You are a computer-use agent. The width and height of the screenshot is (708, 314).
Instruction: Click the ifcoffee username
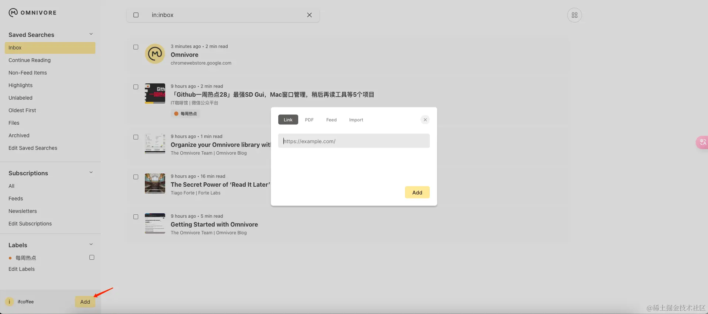pyautogui.click(x=25, y=302)
